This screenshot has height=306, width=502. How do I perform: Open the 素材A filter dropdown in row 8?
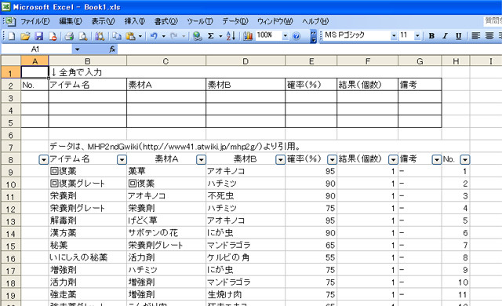click(x=201, y=159)
